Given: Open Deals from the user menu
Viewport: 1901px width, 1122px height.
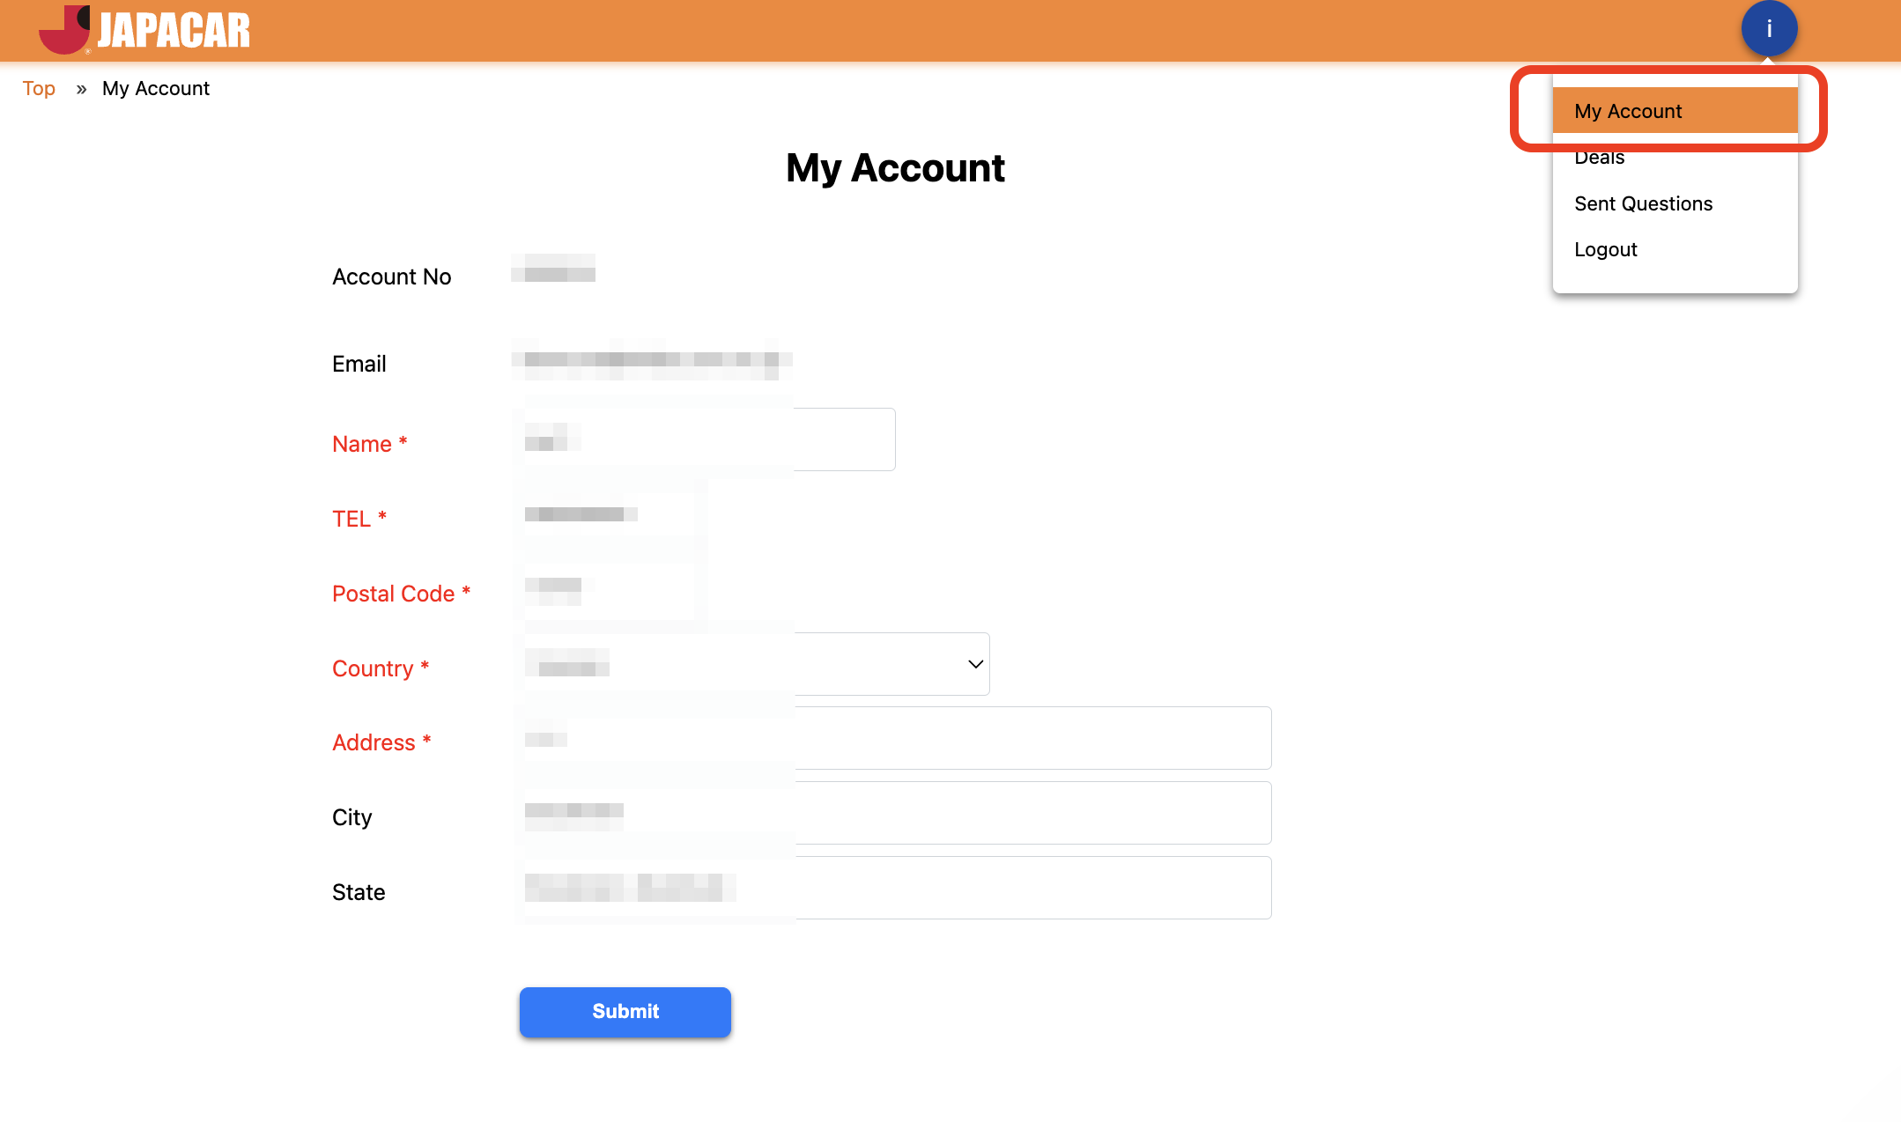Looking at the screenshot, I should 1600,159.
